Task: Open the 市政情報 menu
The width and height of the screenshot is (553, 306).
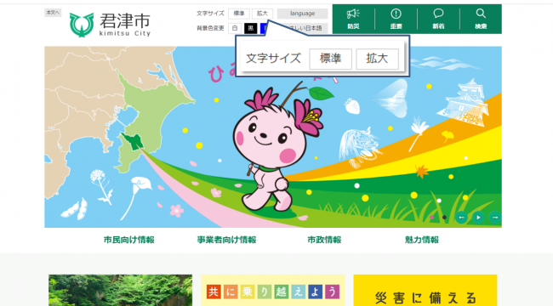Action: tap(324, 240)
